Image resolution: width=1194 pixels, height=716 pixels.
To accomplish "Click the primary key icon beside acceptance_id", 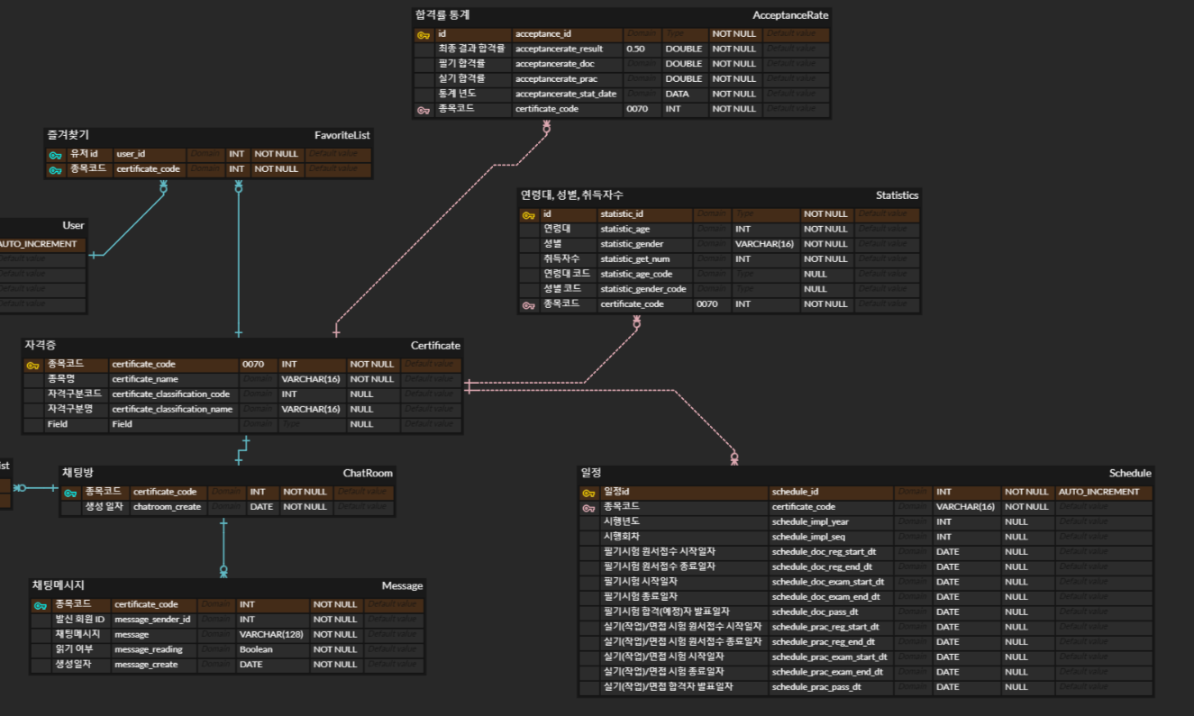I will coord(424,34).
